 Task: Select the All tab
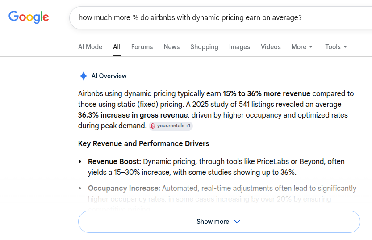(x=117, y=47)
